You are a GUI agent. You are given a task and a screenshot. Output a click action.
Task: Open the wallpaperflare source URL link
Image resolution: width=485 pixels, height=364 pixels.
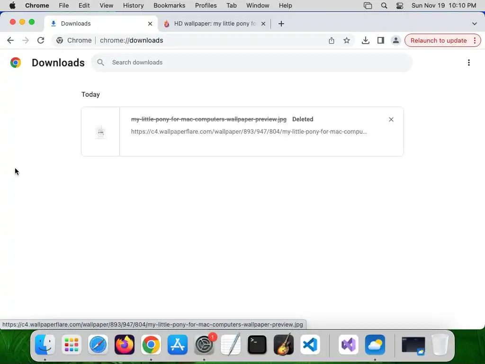[249, 132]
